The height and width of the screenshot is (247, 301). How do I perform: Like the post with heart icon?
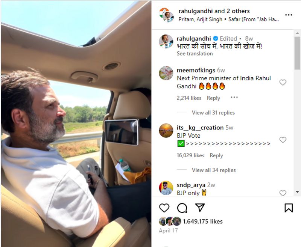(x=164, y=208)
